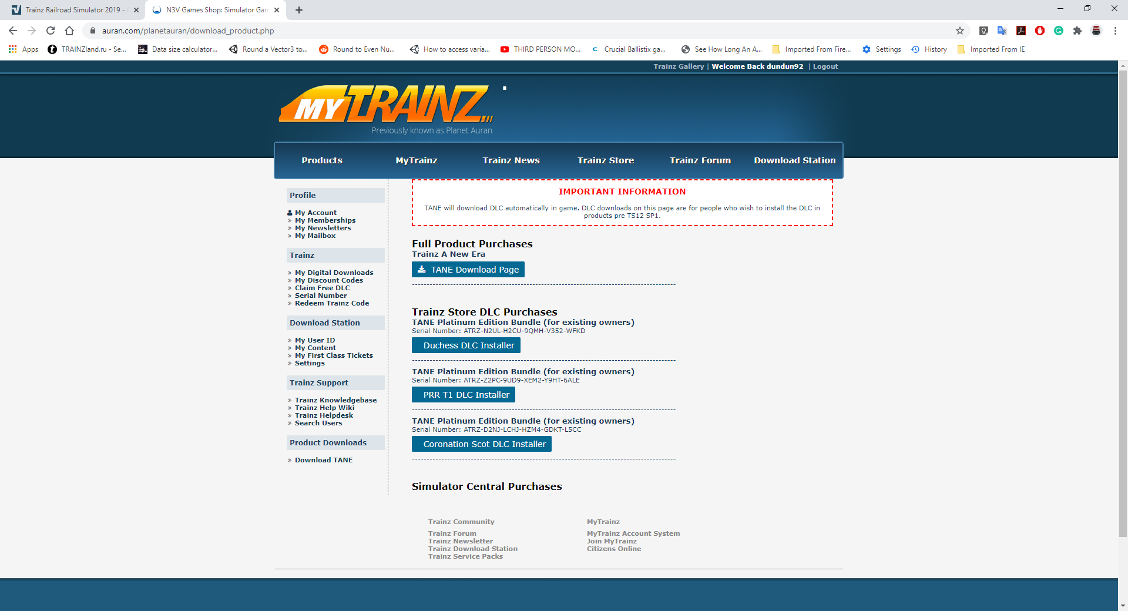
Task: Bookmark this page with the star icon
Action: 960,31
